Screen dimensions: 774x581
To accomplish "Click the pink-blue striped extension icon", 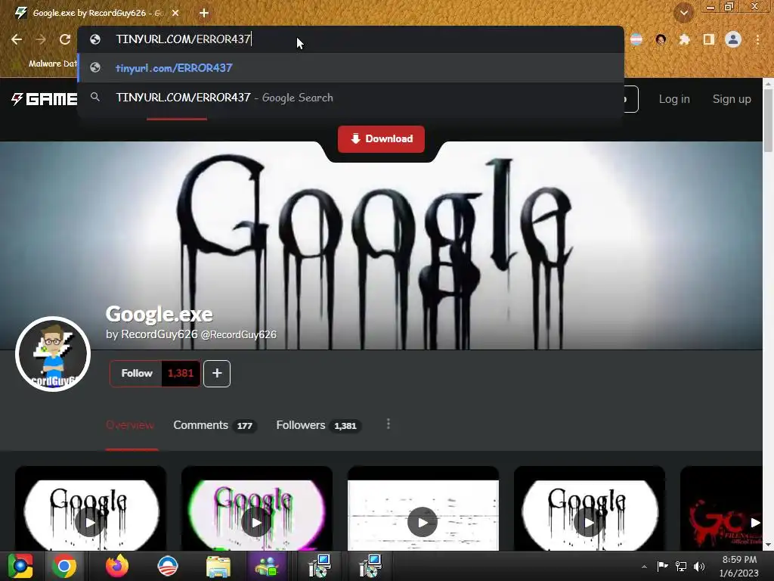I will point(636,39).
